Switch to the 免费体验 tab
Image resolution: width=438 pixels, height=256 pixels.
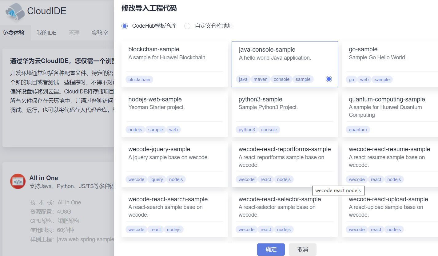click(14, 33)
